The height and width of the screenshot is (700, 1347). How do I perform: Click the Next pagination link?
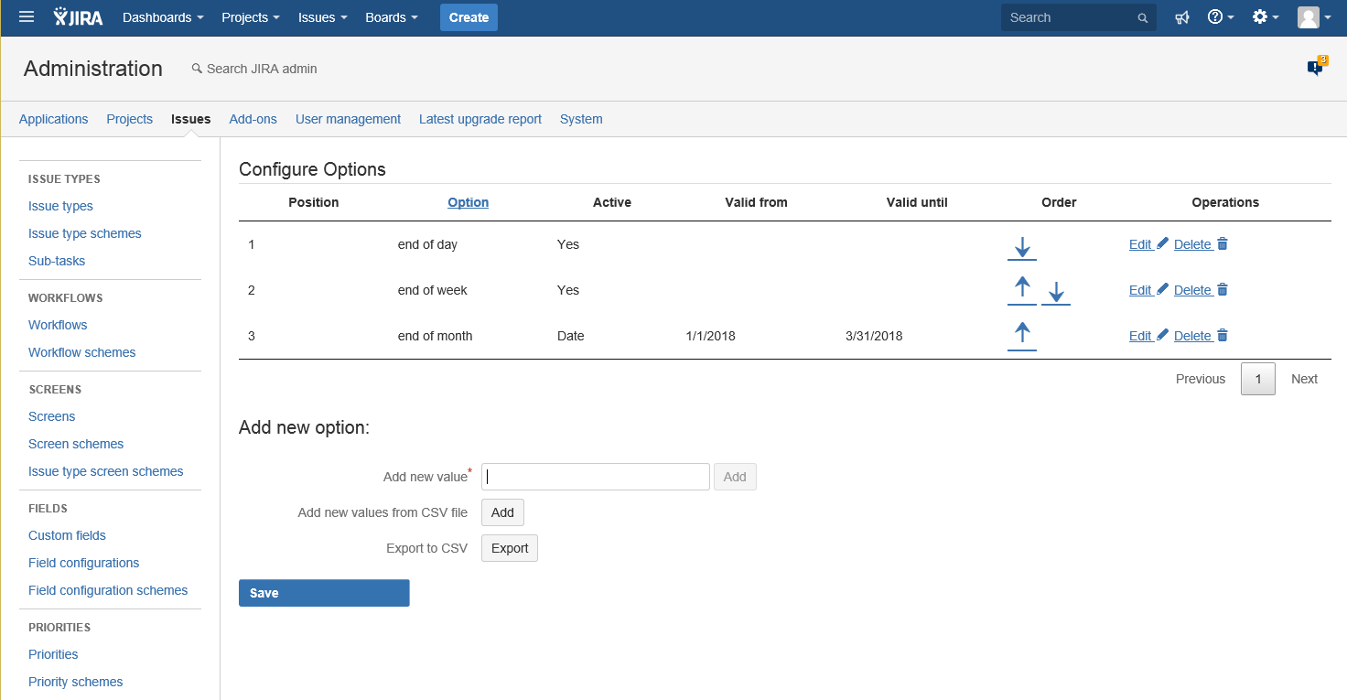(1304, 379)
